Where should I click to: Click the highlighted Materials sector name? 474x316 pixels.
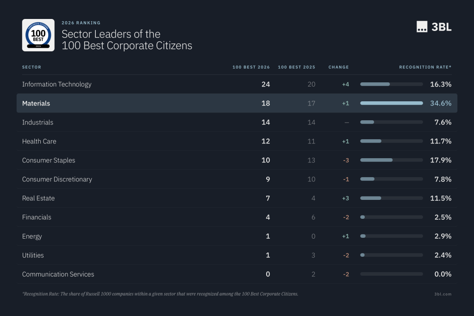tap(36, 103)
